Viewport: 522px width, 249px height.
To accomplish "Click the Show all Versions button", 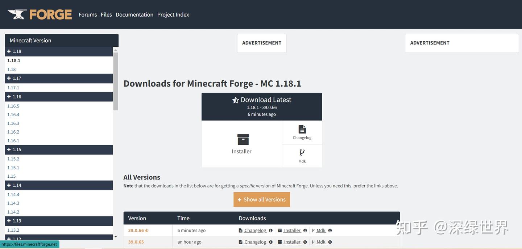I will 262,199.
